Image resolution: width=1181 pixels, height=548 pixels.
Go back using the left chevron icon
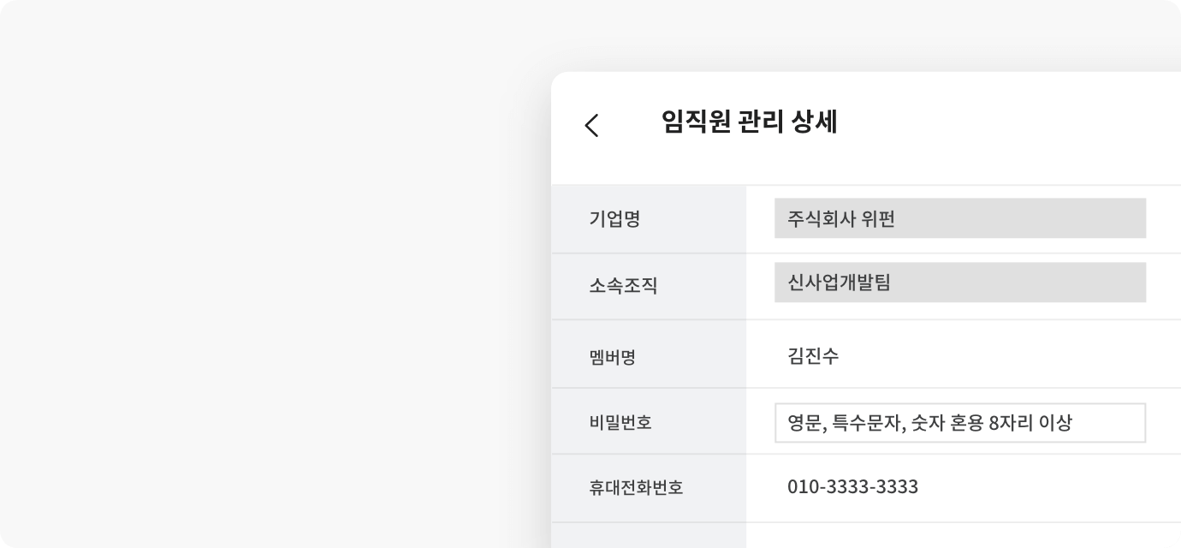tap(591, 125)
